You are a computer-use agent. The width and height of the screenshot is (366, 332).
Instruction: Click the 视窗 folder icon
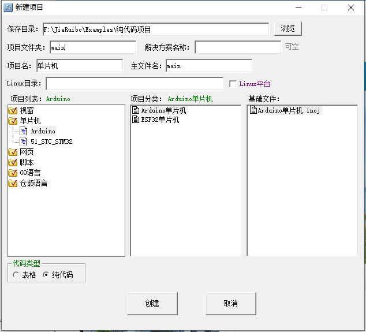point(13,110)
